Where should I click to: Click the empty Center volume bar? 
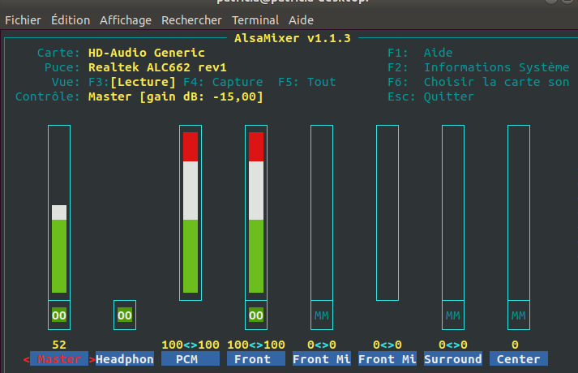[518, 212]
